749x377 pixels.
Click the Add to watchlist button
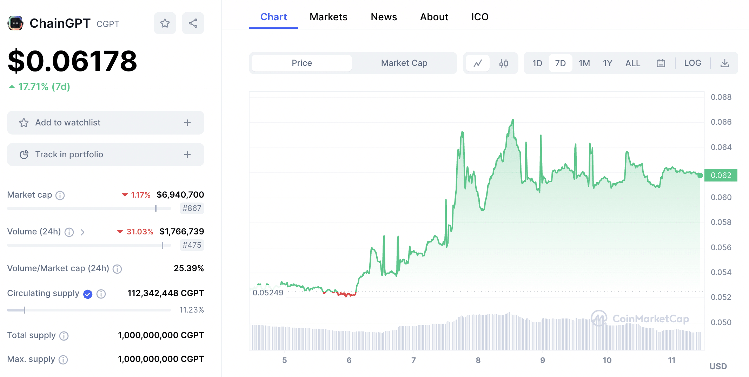pyautogui.click(x=106, y=123)
